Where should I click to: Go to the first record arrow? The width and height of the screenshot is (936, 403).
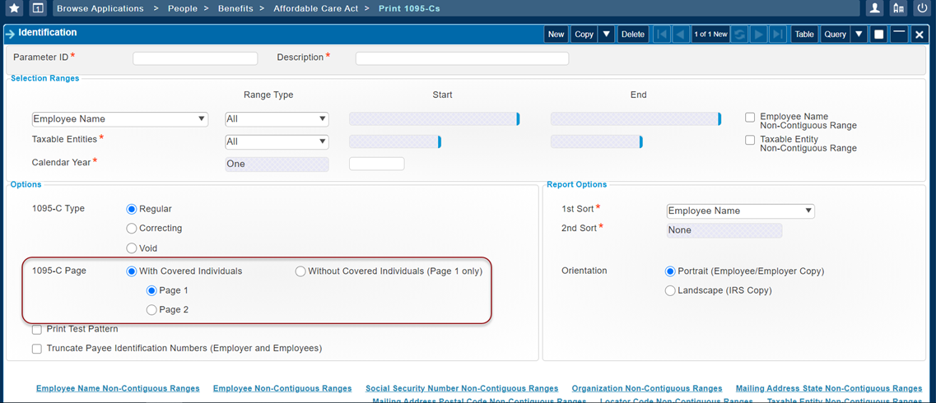point(661,35)
